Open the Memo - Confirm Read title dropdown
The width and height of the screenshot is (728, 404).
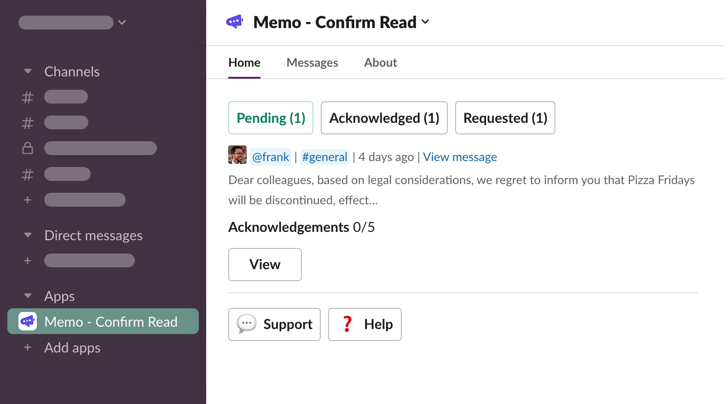click(x=425, y=22)
